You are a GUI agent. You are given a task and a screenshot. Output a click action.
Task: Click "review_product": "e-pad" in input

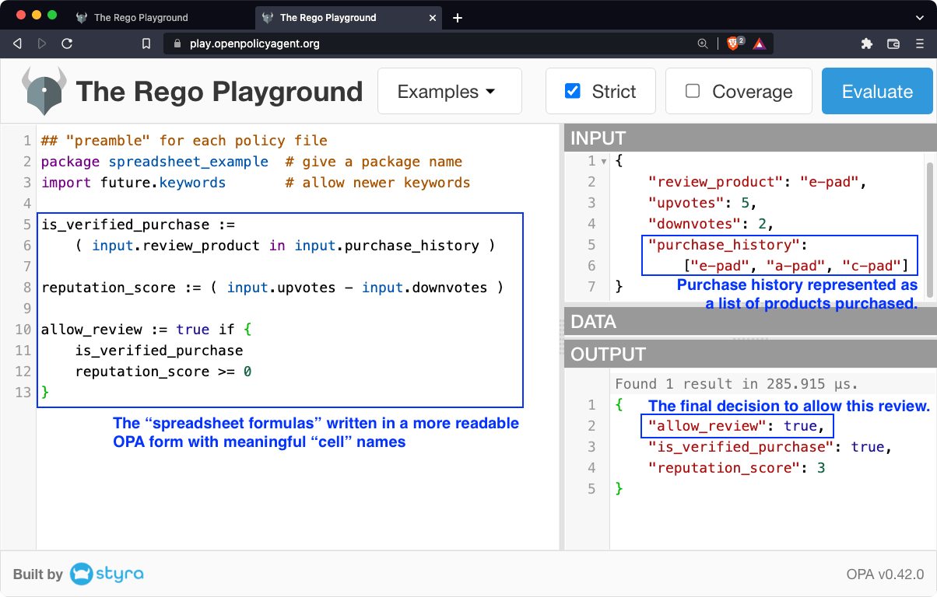[x=757, y=182]
